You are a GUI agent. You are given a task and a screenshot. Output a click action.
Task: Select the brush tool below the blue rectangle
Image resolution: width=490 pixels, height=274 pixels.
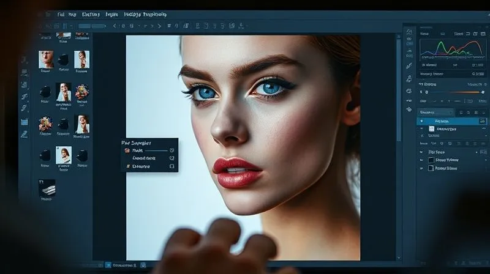pyautogui.click(x=24, y=134)
